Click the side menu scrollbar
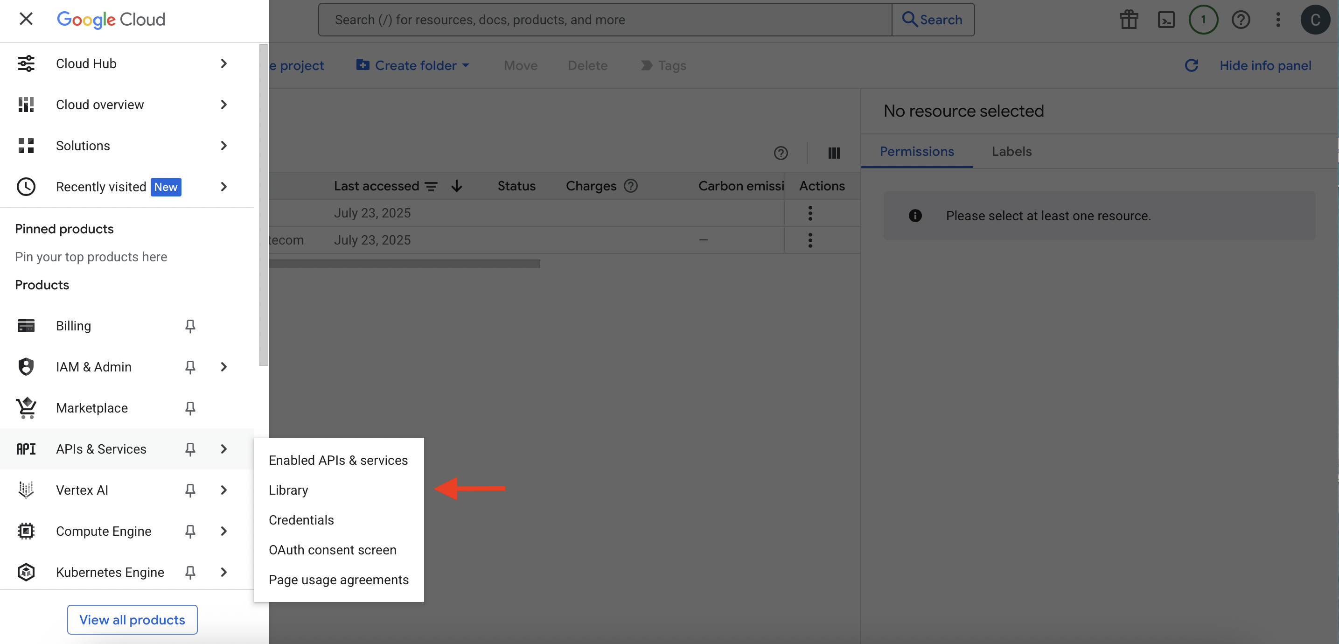This screenshot has height=644, width=1339. (264, 205)
